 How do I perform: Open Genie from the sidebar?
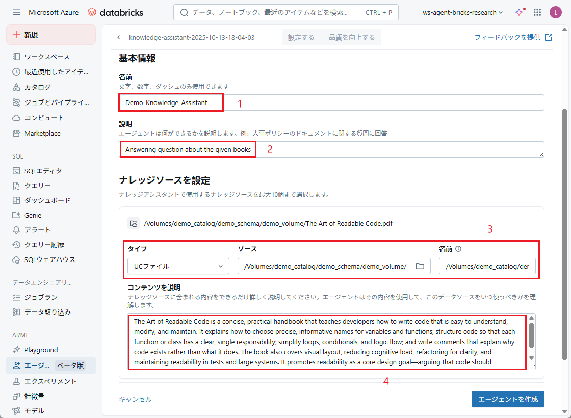[33, 215]
